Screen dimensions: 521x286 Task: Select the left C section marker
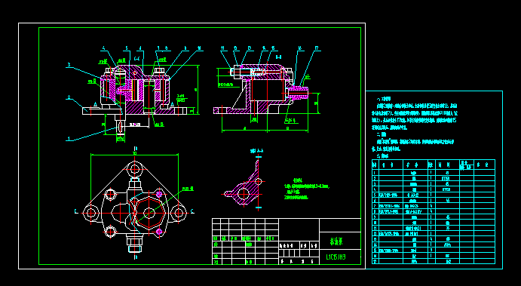click(x=76, y=211)
